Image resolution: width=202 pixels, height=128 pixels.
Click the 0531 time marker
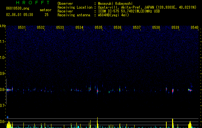click(22, 28)
